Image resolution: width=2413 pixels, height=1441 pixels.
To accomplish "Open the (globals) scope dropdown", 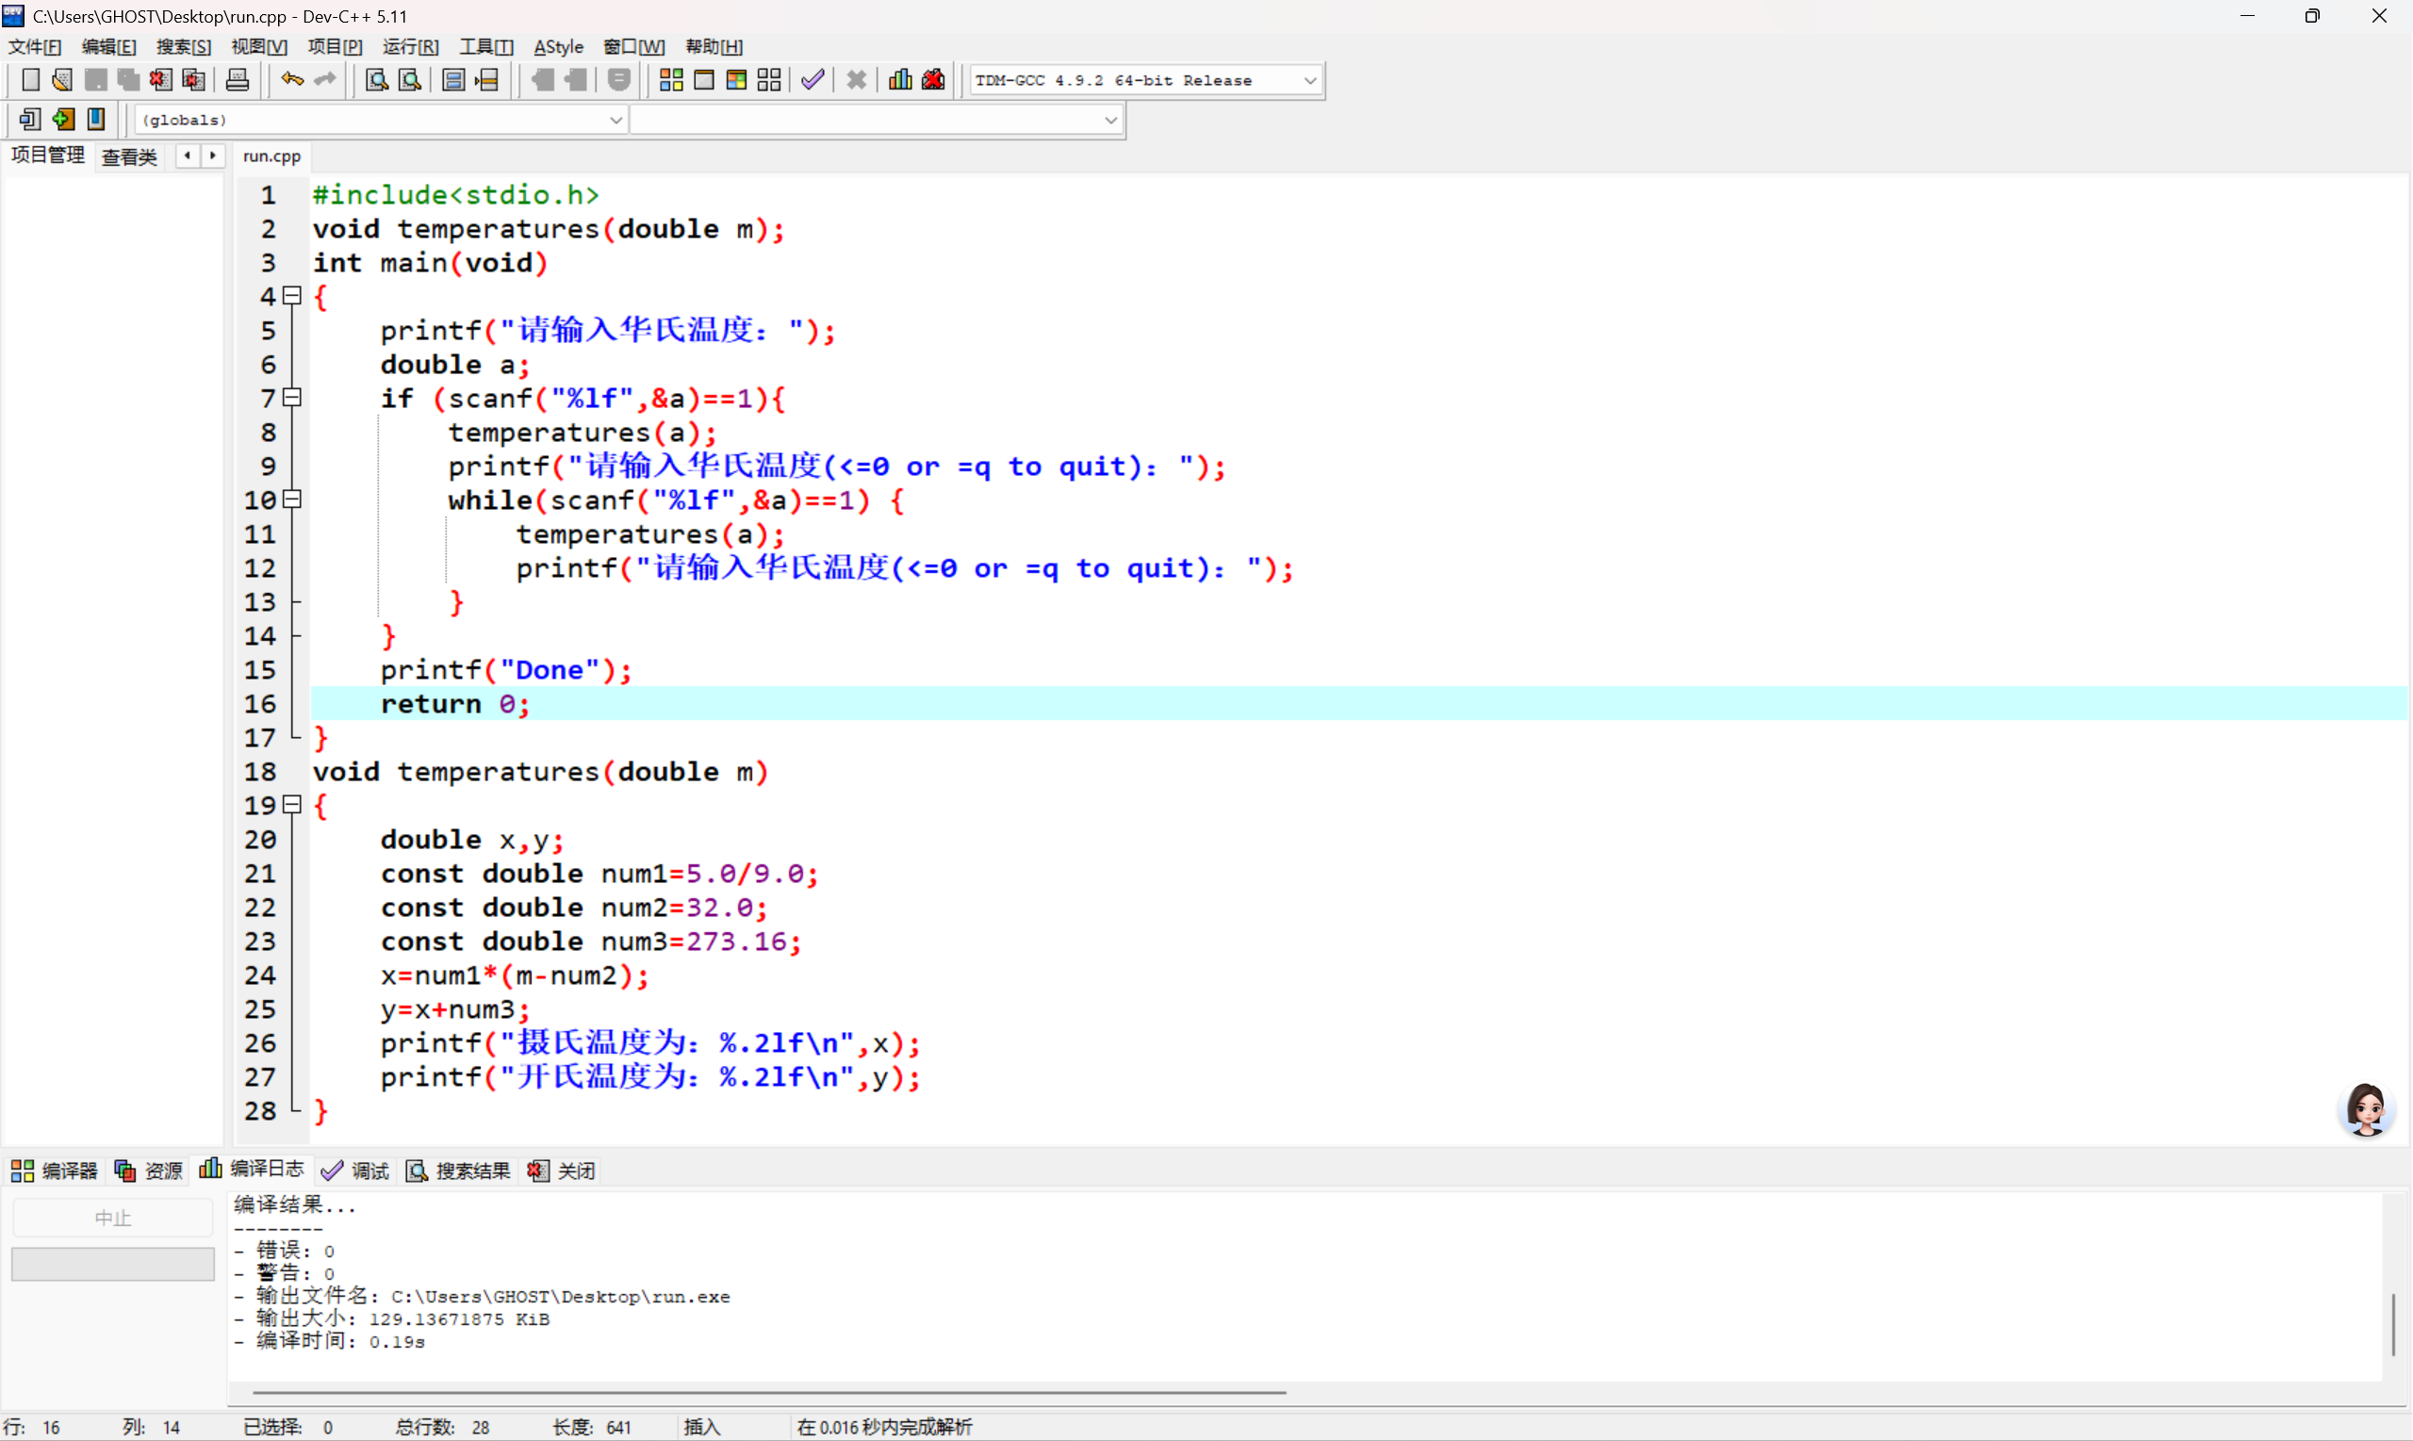I will 615,121.
